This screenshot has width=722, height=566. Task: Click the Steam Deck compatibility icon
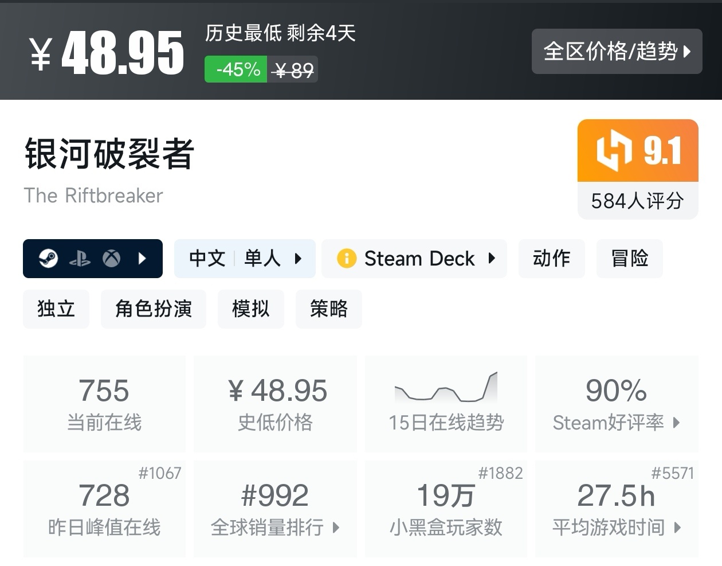click(347, 259)
